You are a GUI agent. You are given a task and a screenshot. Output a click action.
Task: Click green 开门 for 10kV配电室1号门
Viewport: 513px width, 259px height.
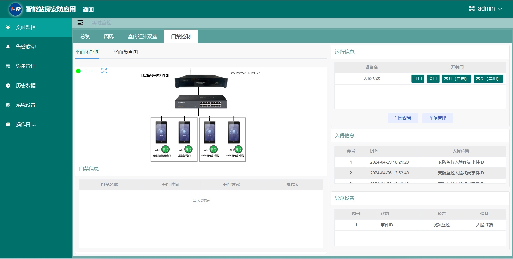(213, 149)
